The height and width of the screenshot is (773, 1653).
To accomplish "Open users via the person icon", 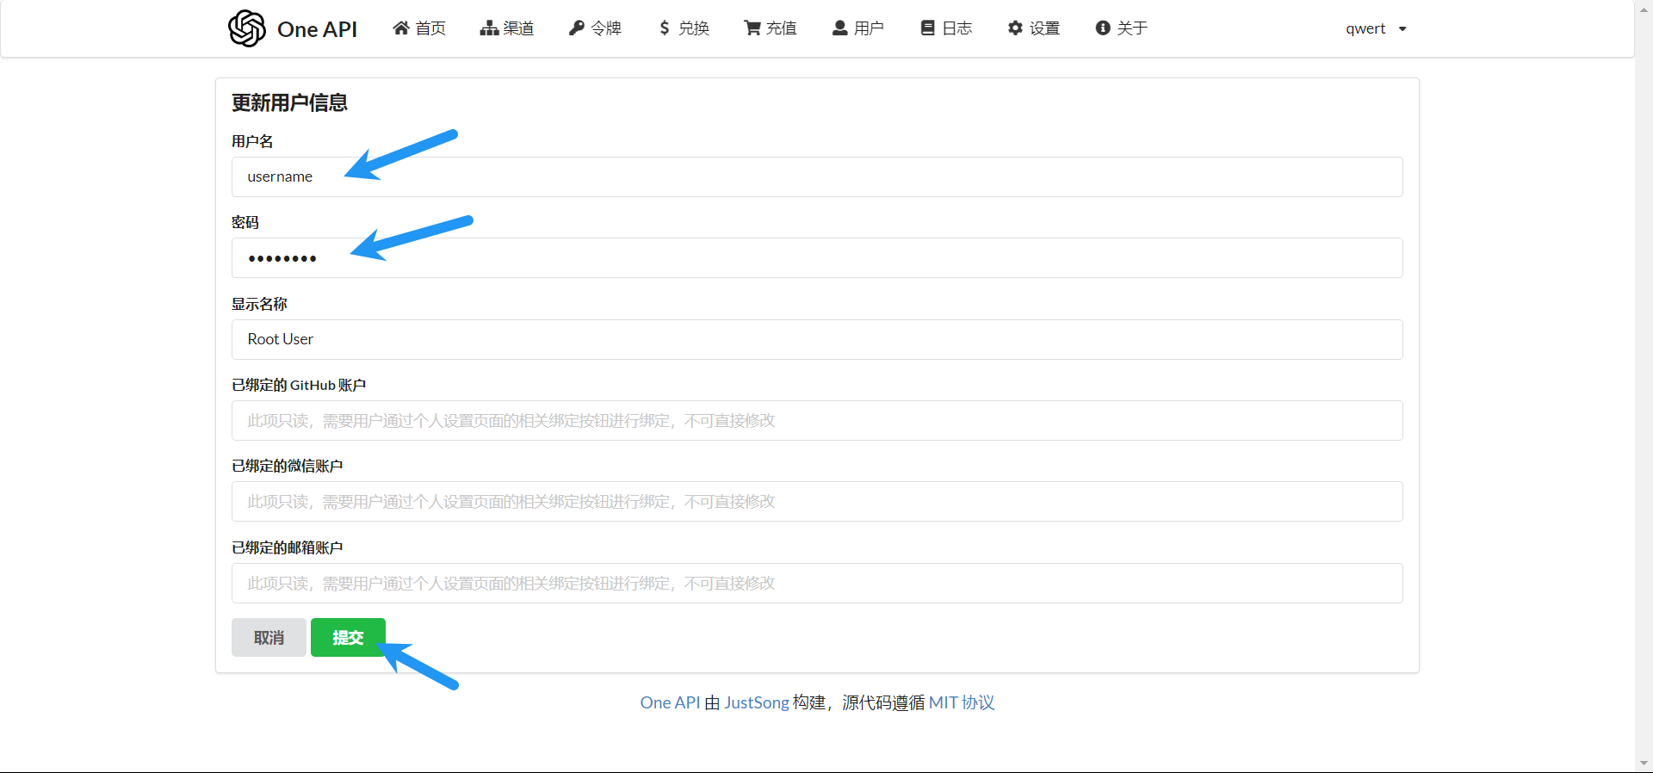I will [840, 28].
